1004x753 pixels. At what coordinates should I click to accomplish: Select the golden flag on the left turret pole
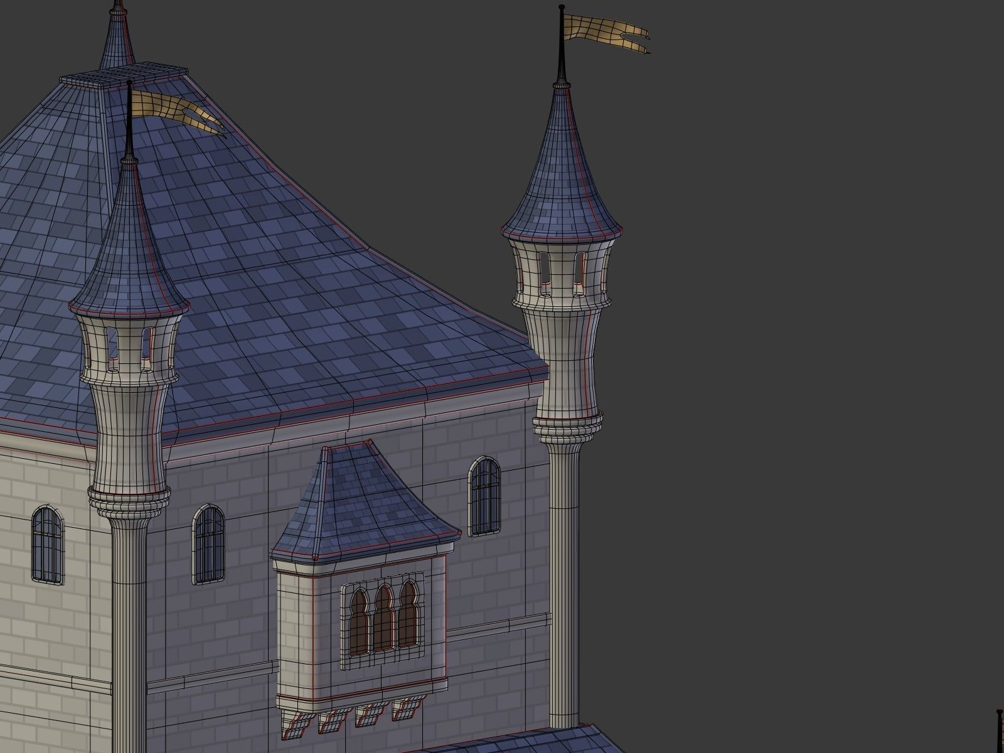pyautogui.click(x=178, y=112)
